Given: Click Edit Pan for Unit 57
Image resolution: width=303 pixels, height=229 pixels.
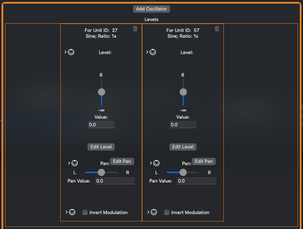Looking at the screenshot, I should tap(203, 161).
